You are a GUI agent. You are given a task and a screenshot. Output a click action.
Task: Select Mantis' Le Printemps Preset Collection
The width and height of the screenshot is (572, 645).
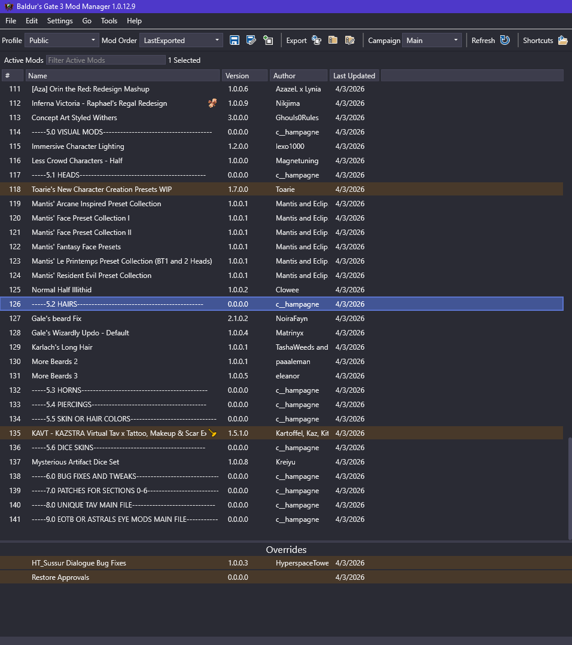click(282, 261)
